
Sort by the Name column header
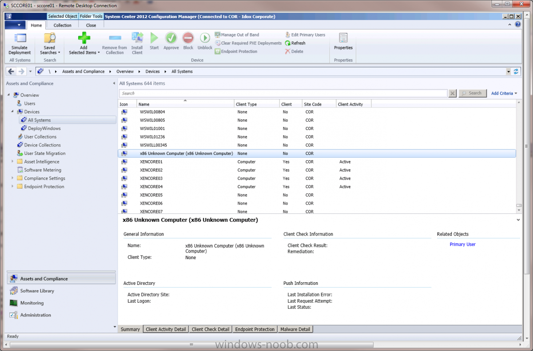point(185,104)
